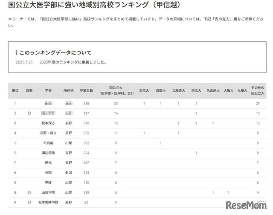Click the school name 山梨学院
This screenshot has width=273, height=215.
click(x=48, y=192)
